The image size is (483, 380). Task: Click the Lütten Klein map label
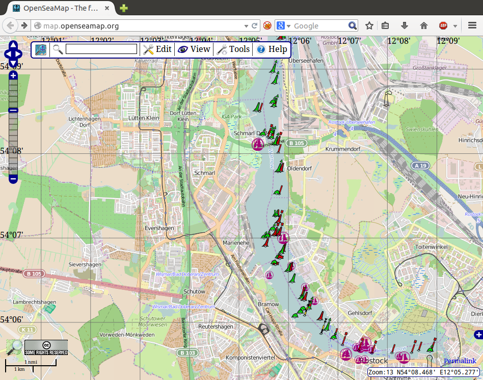[144, 118]
